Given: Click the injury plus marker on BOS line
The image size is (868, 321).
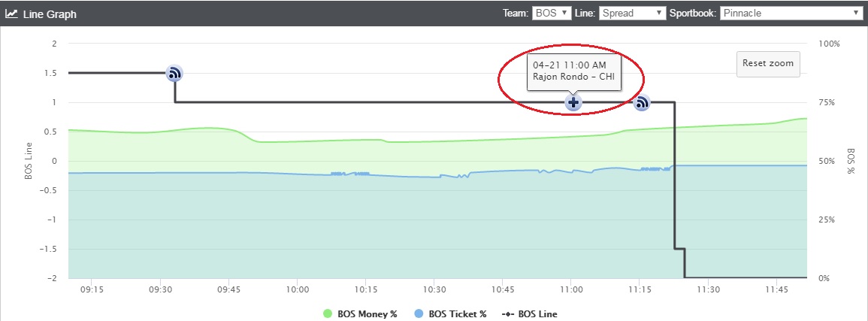Looking at the screenshot, I should click(573, 102).
